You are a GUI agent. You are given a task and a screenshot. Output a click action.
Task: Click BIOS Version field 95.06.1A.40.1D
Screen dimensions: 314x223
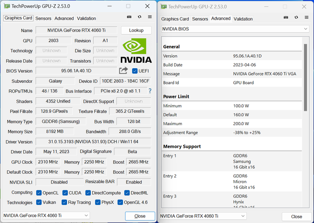click(76, 71)
